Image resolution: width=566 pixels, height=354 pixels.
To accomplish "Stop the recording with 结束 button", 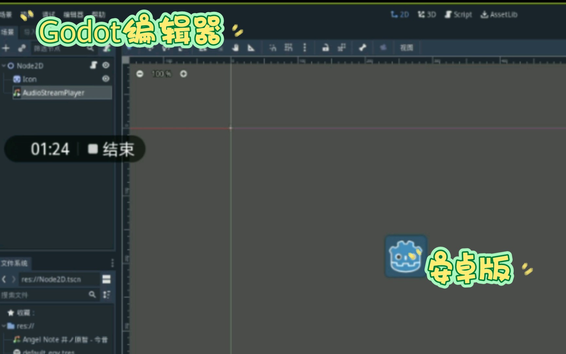I will coord(111,149).
